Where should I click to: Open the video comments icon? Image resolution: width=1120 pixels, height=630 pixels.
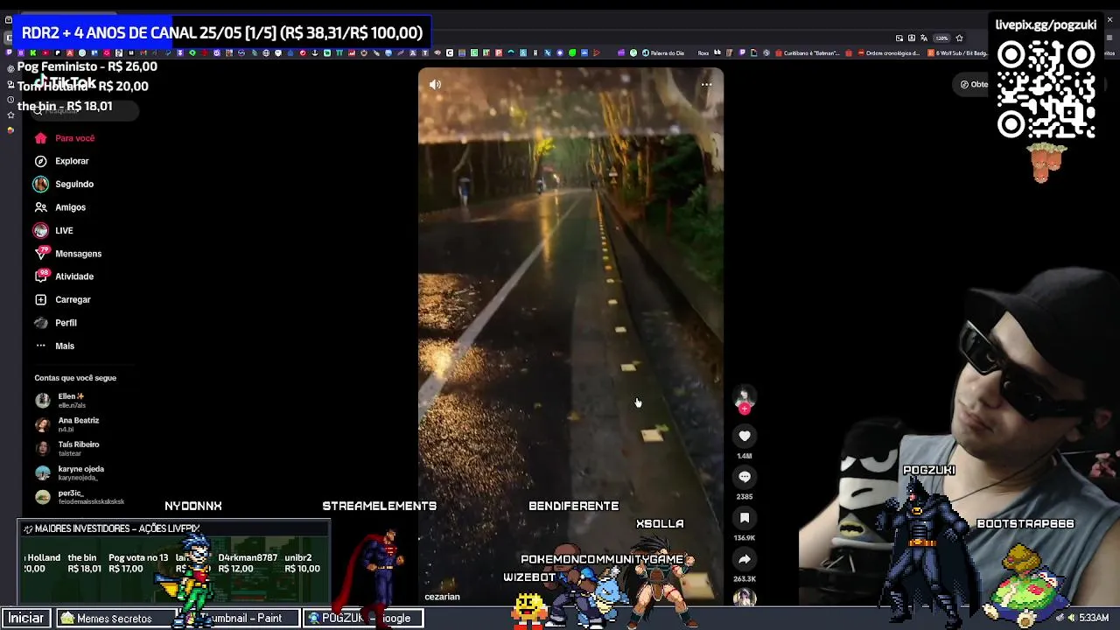pyautogui.click(x=745, y=477)
